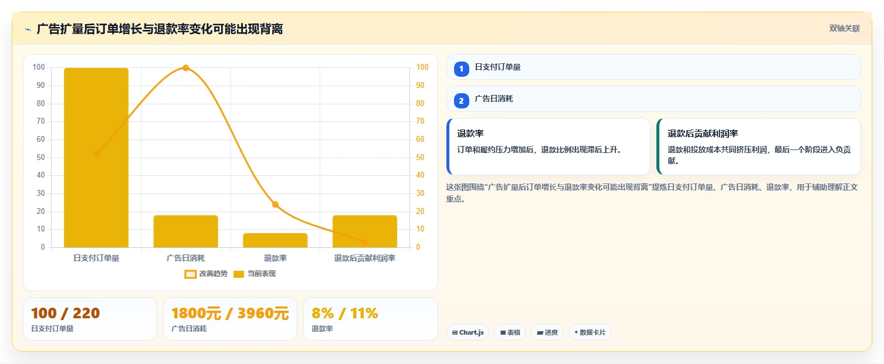Click the 双轴关联 label in the header

(x=844, y=29)
